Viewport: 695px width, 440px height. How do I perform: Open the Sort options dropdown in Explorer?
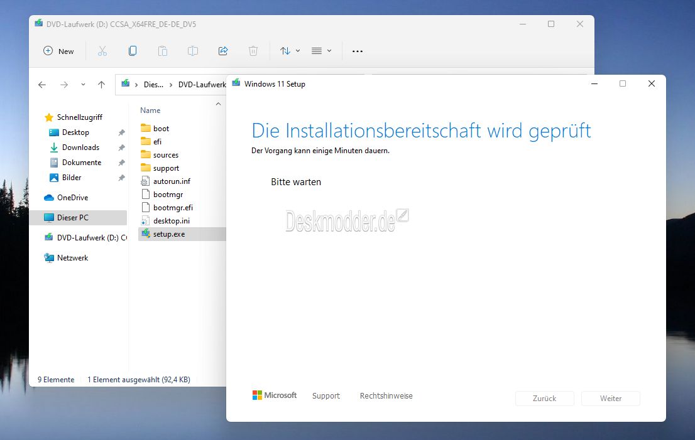pyautogui.click(x=290, y=51)
